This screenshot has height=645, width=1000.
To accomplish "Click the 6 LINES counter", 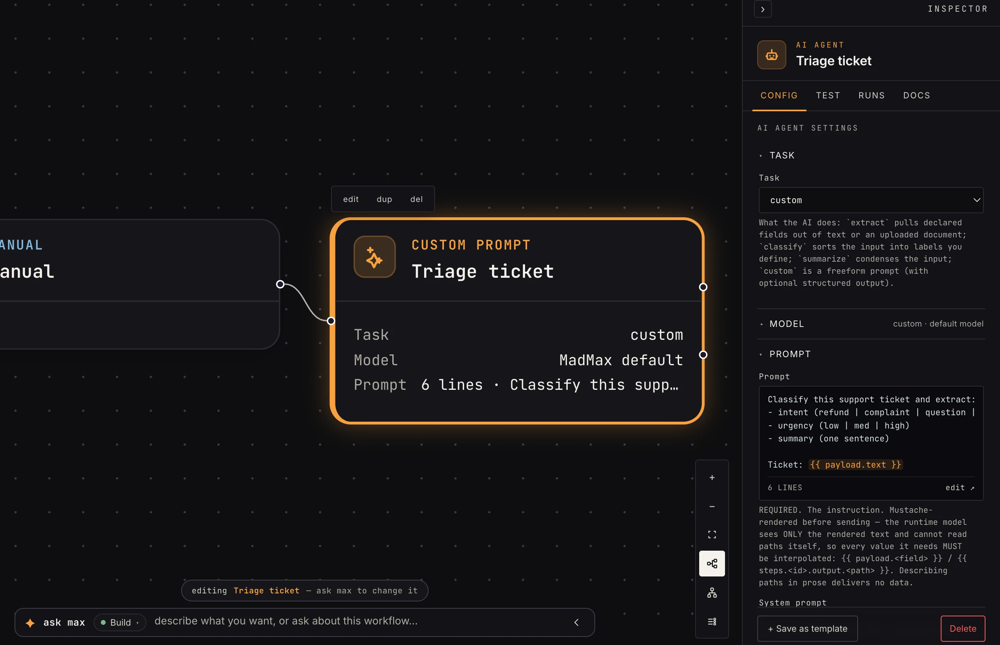I will coord(785,488).
